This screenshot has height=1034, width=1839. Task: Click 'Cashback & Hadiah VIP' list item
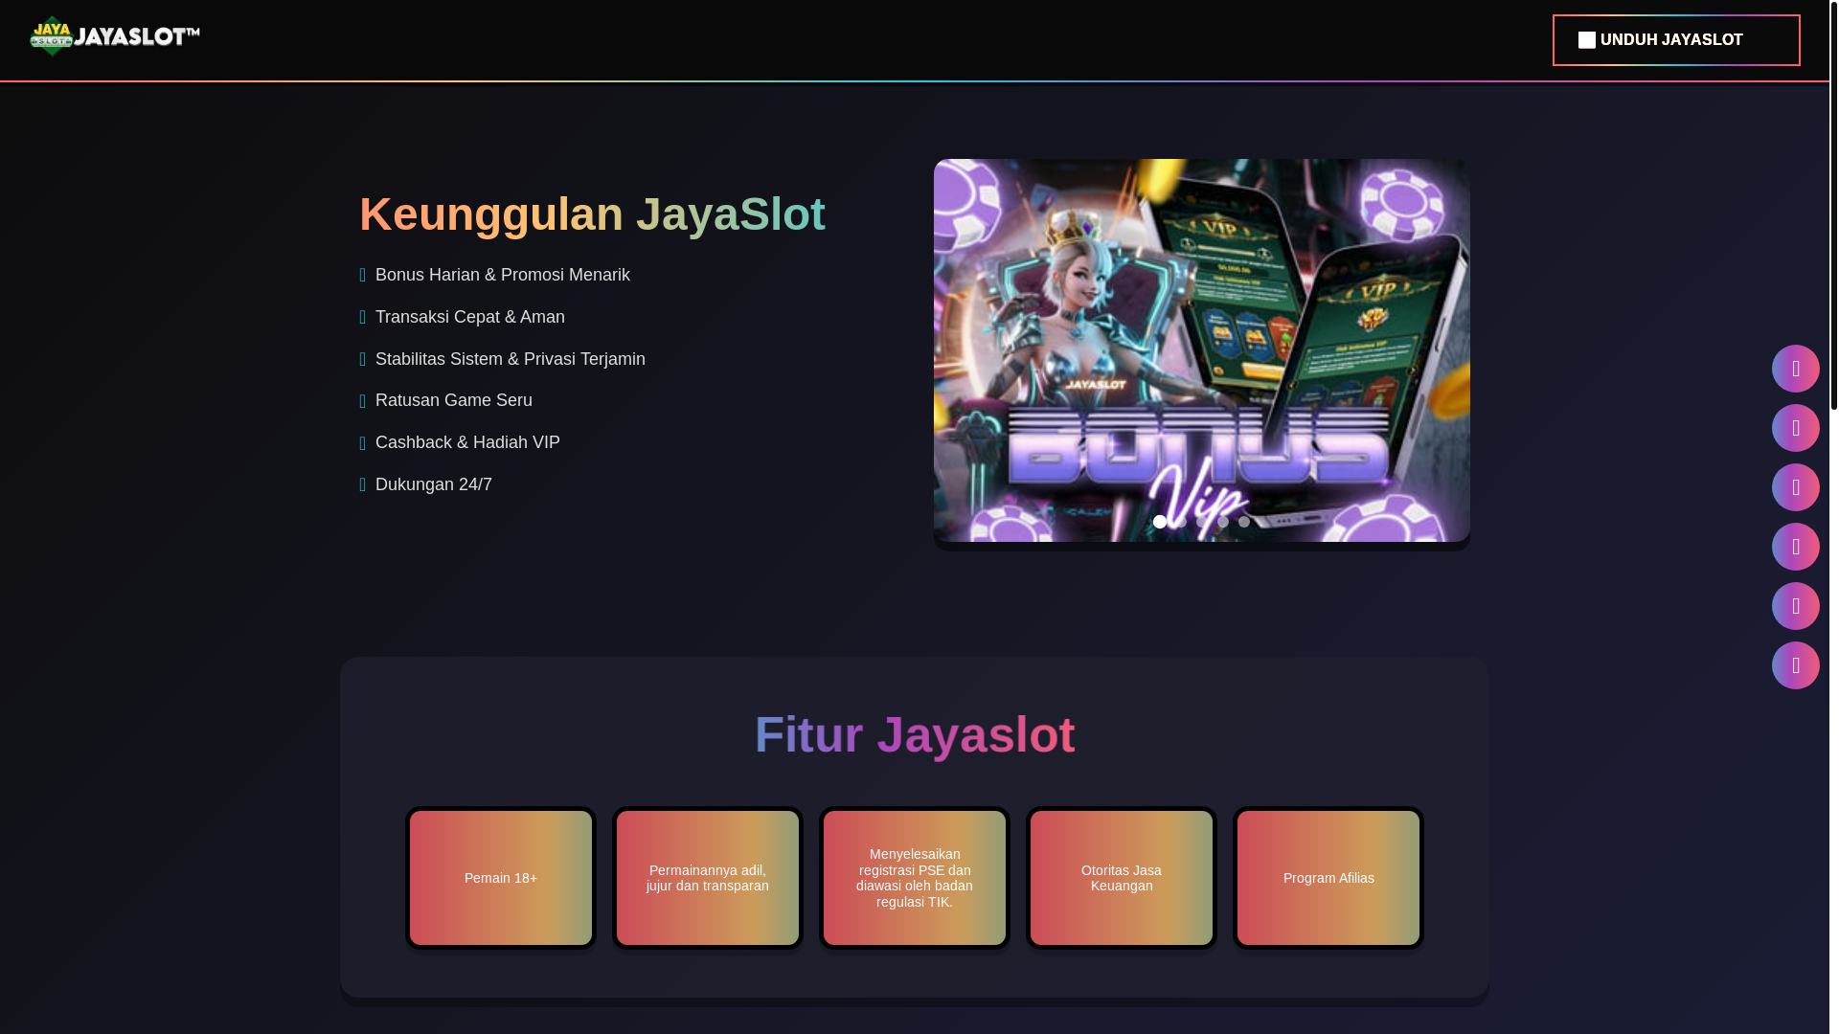[467, 442]
